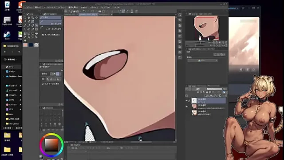Toggle visibility eye of the selected top layer

click(x=186, y=101)
